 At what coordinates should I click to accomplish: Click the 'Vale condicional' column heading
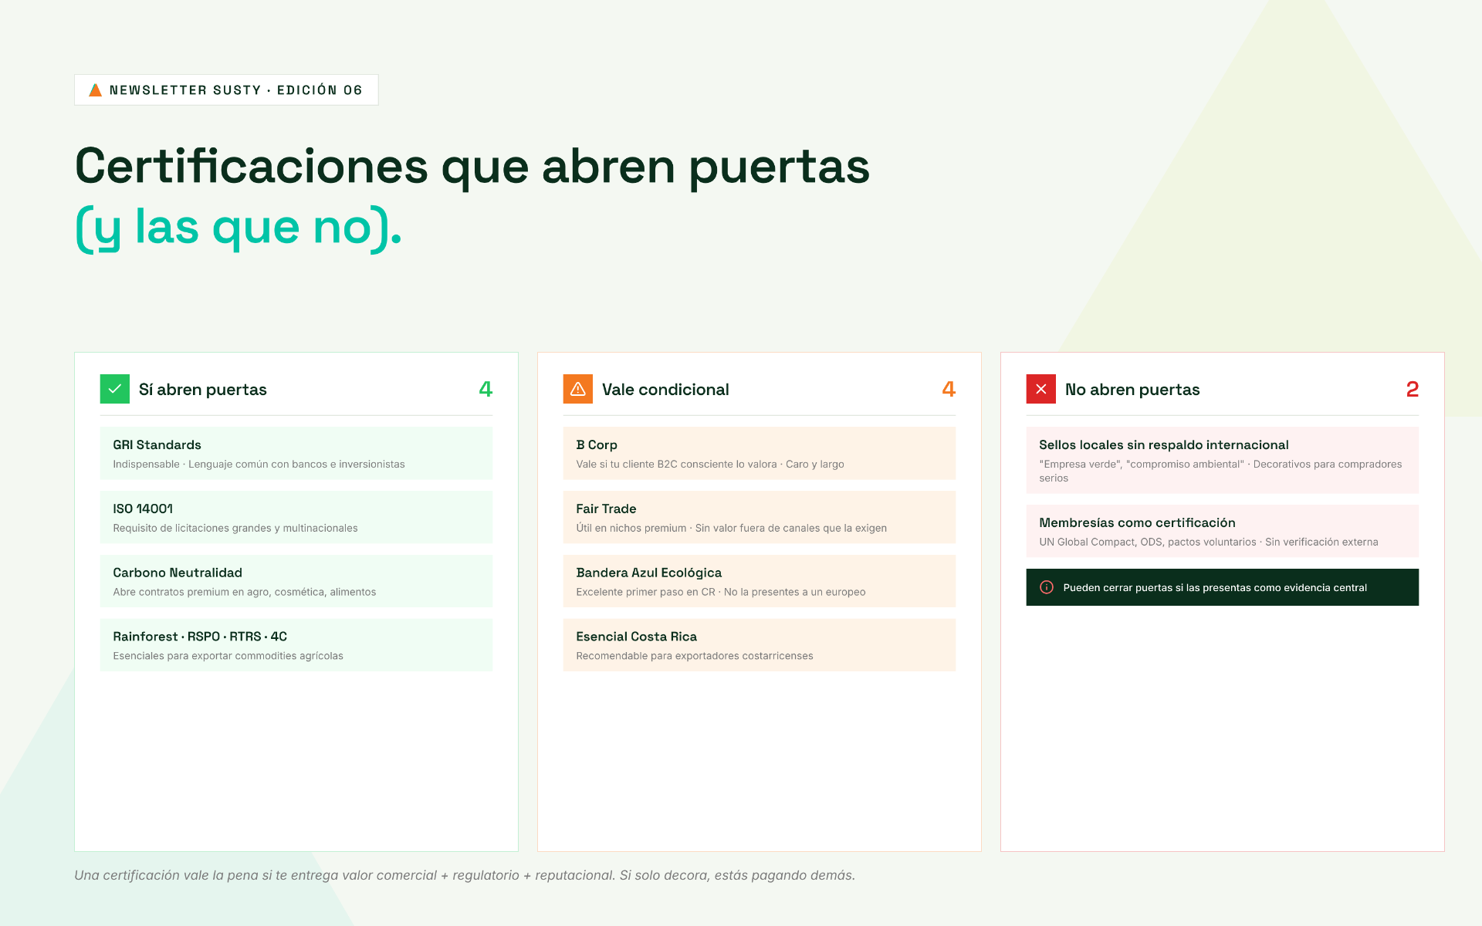665,390
